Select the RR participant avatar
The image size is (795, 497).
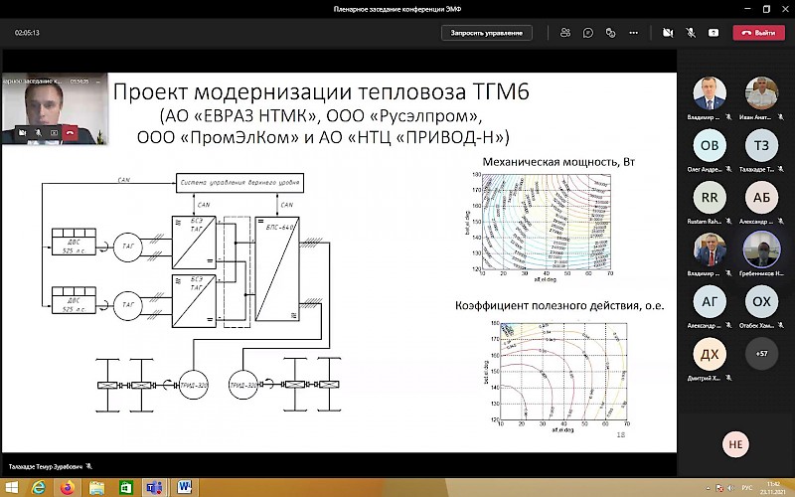tap(710, 198)
